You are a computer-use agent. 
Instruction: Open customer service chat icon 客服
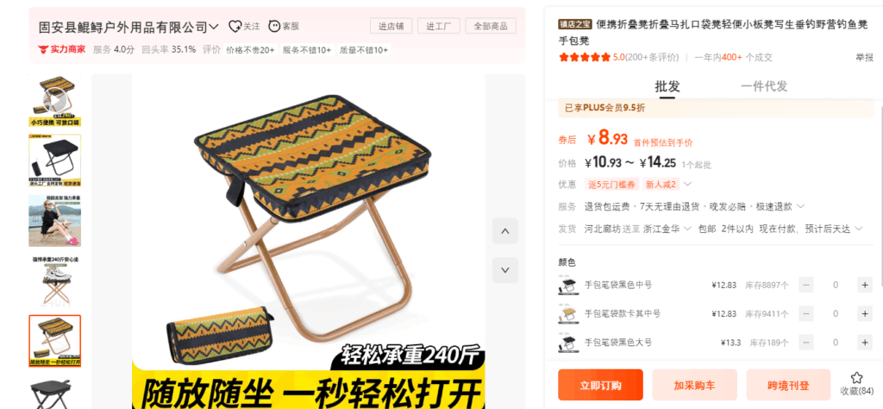(274, 26)
